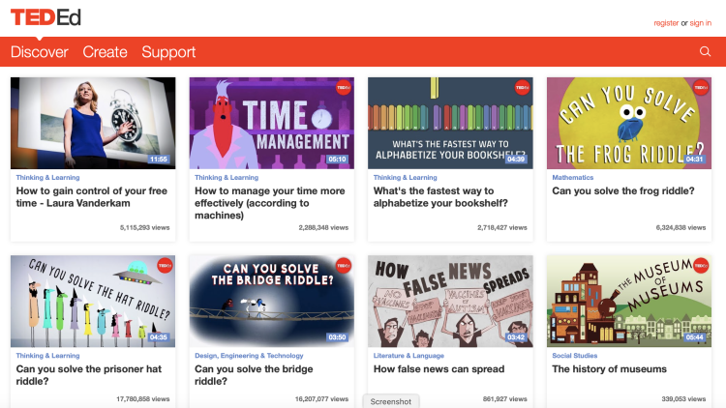Open the Create menu
The image size is (726, 408).
pos(105,52)
